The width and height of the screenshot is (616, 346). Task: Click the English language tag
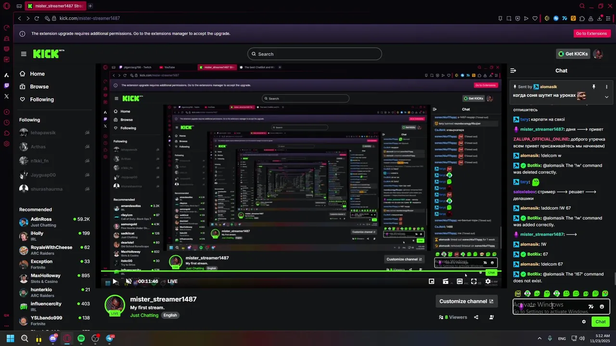coord(170,315)
